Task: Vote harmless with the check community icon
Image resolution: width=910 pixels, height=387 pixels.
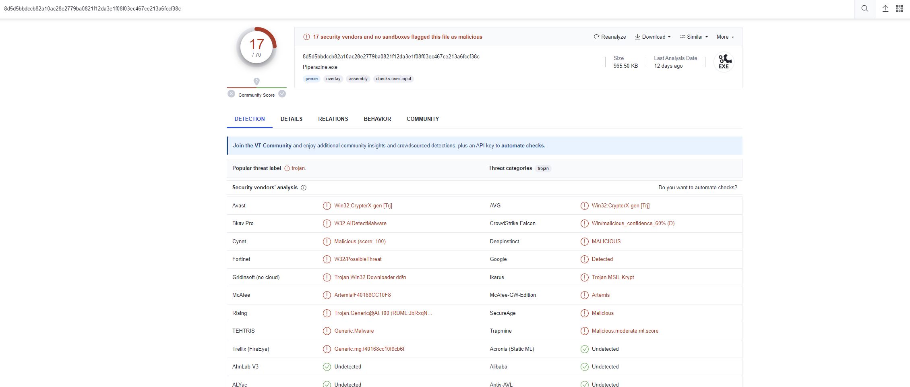Action: click(x=282, y=94)
